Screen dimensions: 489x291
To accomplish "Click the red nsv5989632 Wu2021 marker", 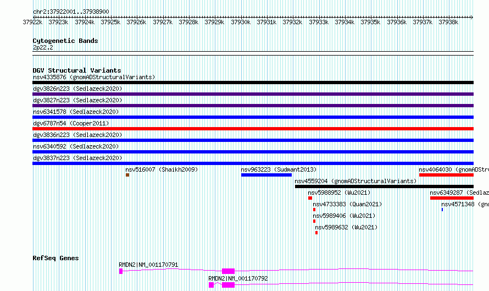I will coord(316,233).
